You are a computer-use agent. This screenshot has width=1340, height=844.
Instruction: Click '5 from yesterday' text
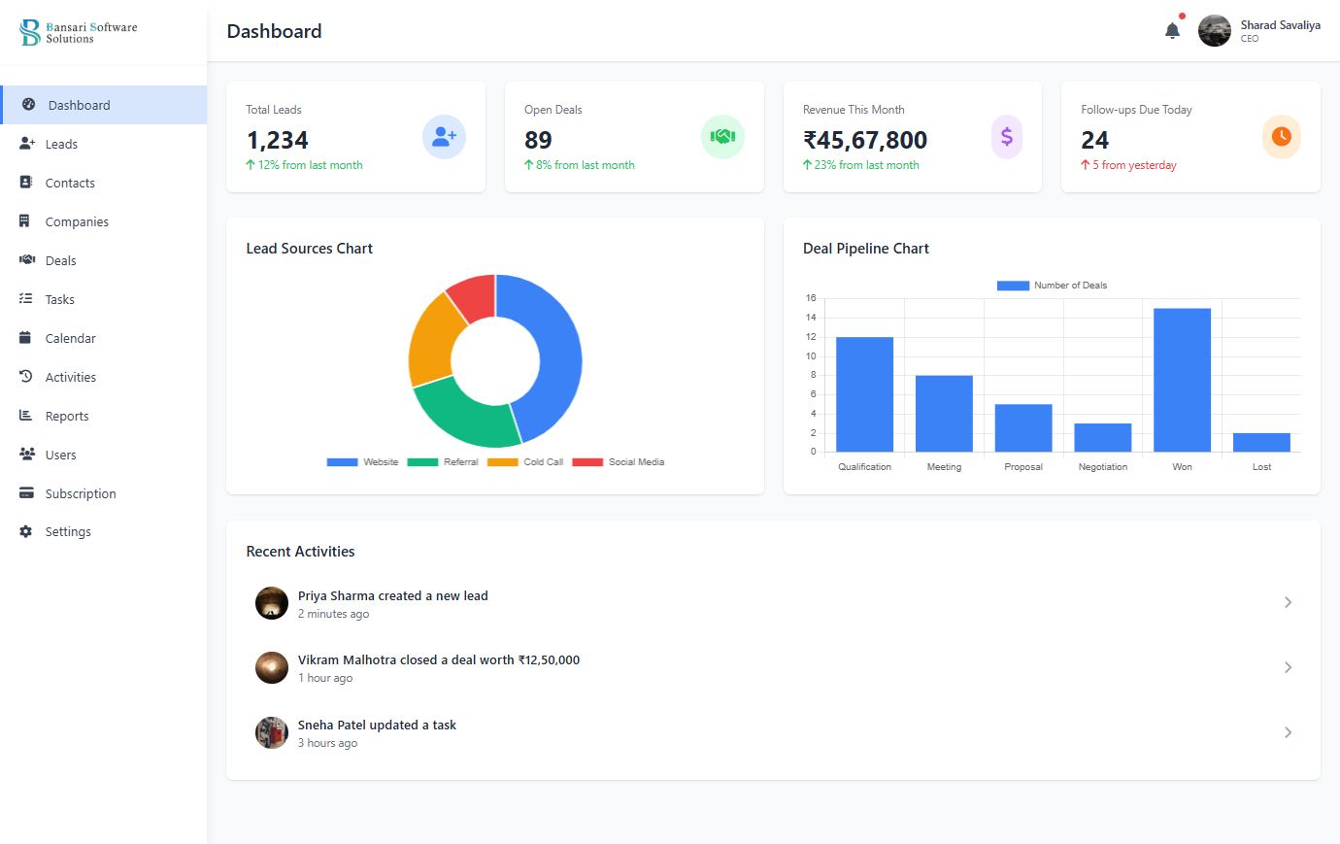tap(1134, 165)
